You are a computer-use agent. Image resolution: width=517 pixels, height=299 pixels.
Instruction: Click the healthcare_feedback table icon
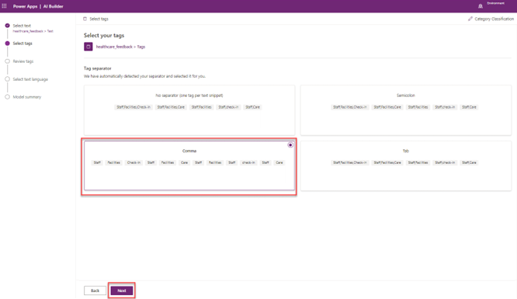click(x=88, y=47)
